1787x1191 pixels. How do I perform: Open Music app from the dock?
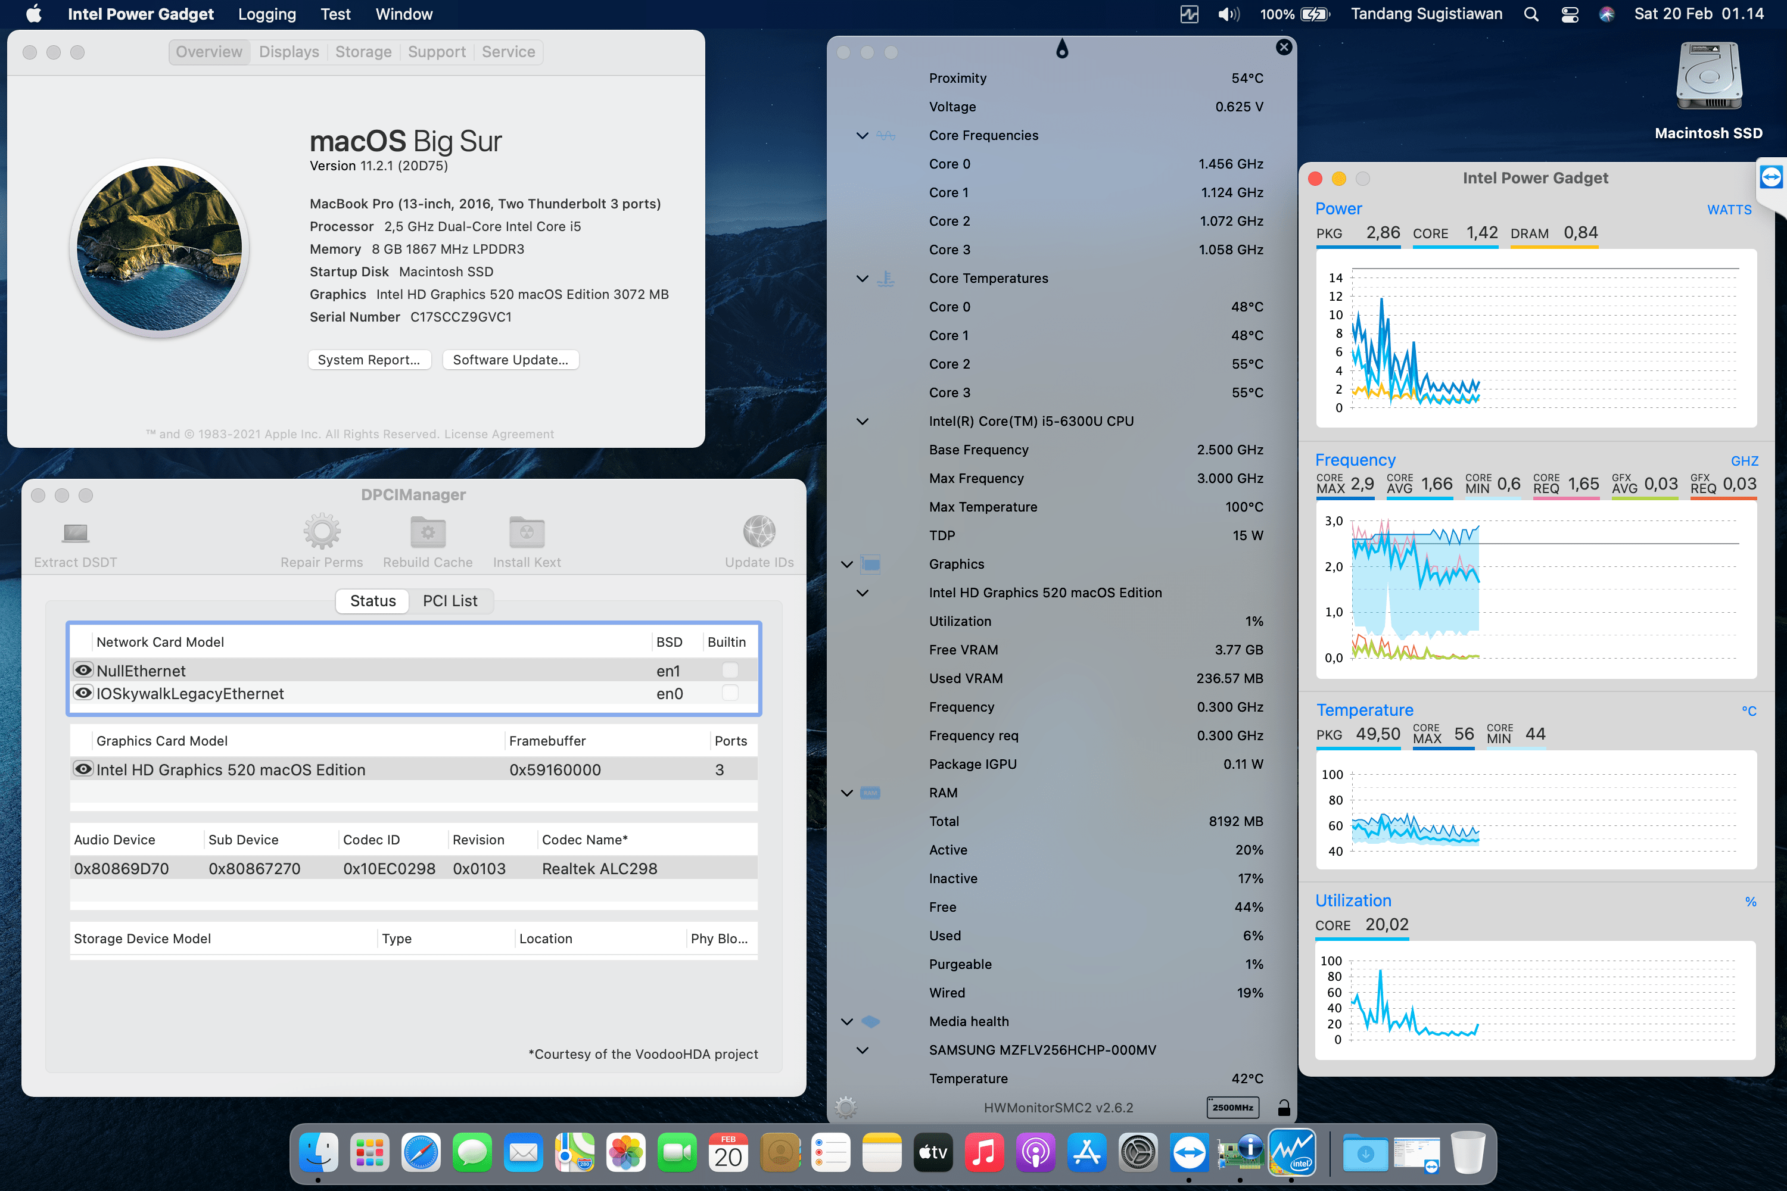click(984, 1153)
